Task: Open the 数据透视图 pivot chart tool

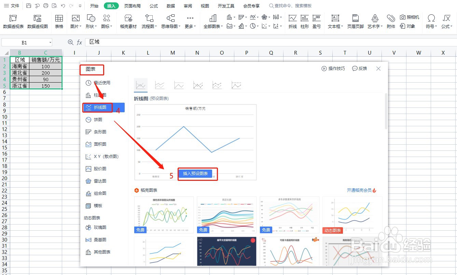Action: coord(38,21)
